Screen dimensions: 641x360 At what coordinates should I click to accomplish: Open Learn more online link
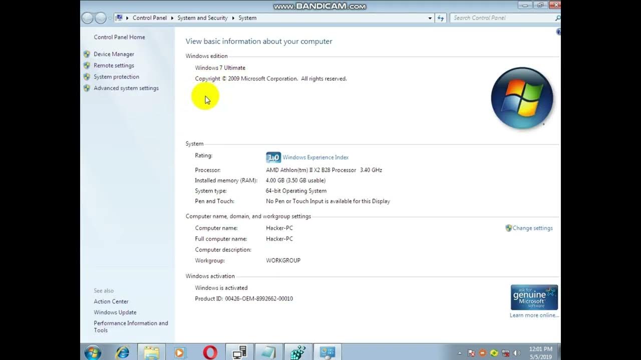534,315
